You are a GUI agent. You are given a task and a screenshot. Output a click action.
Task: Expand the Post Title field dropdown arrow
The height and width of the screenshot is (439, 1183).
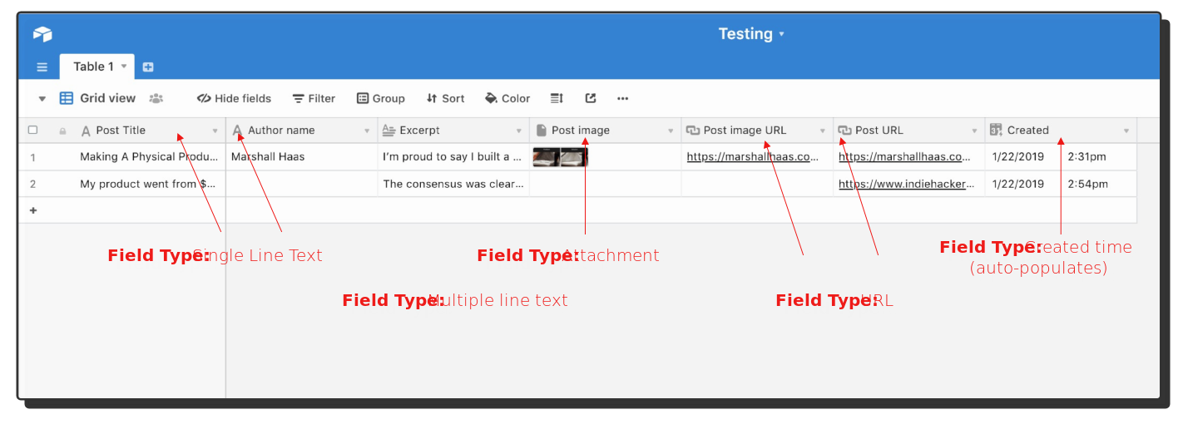pyautogui.click(x=215, y=131)
